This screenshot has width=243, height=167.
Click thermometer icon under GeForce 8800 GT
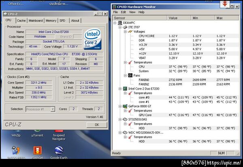130,111
